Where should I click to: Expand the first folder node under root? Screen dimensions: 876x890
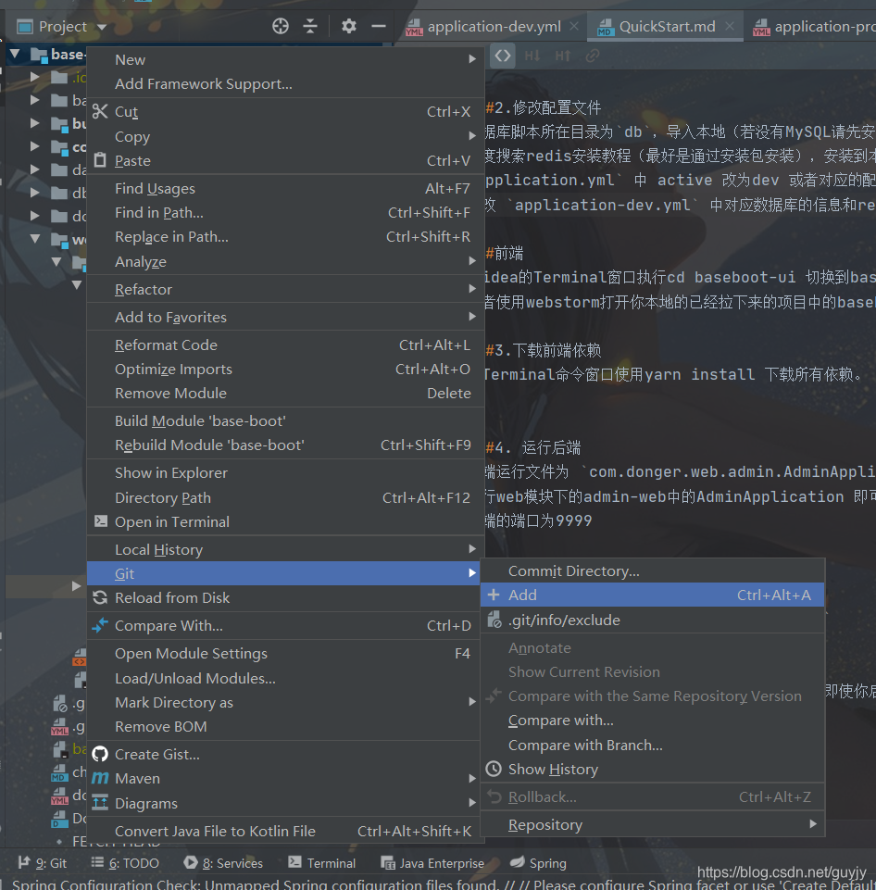pyautogui.click(x=34, y=77)
